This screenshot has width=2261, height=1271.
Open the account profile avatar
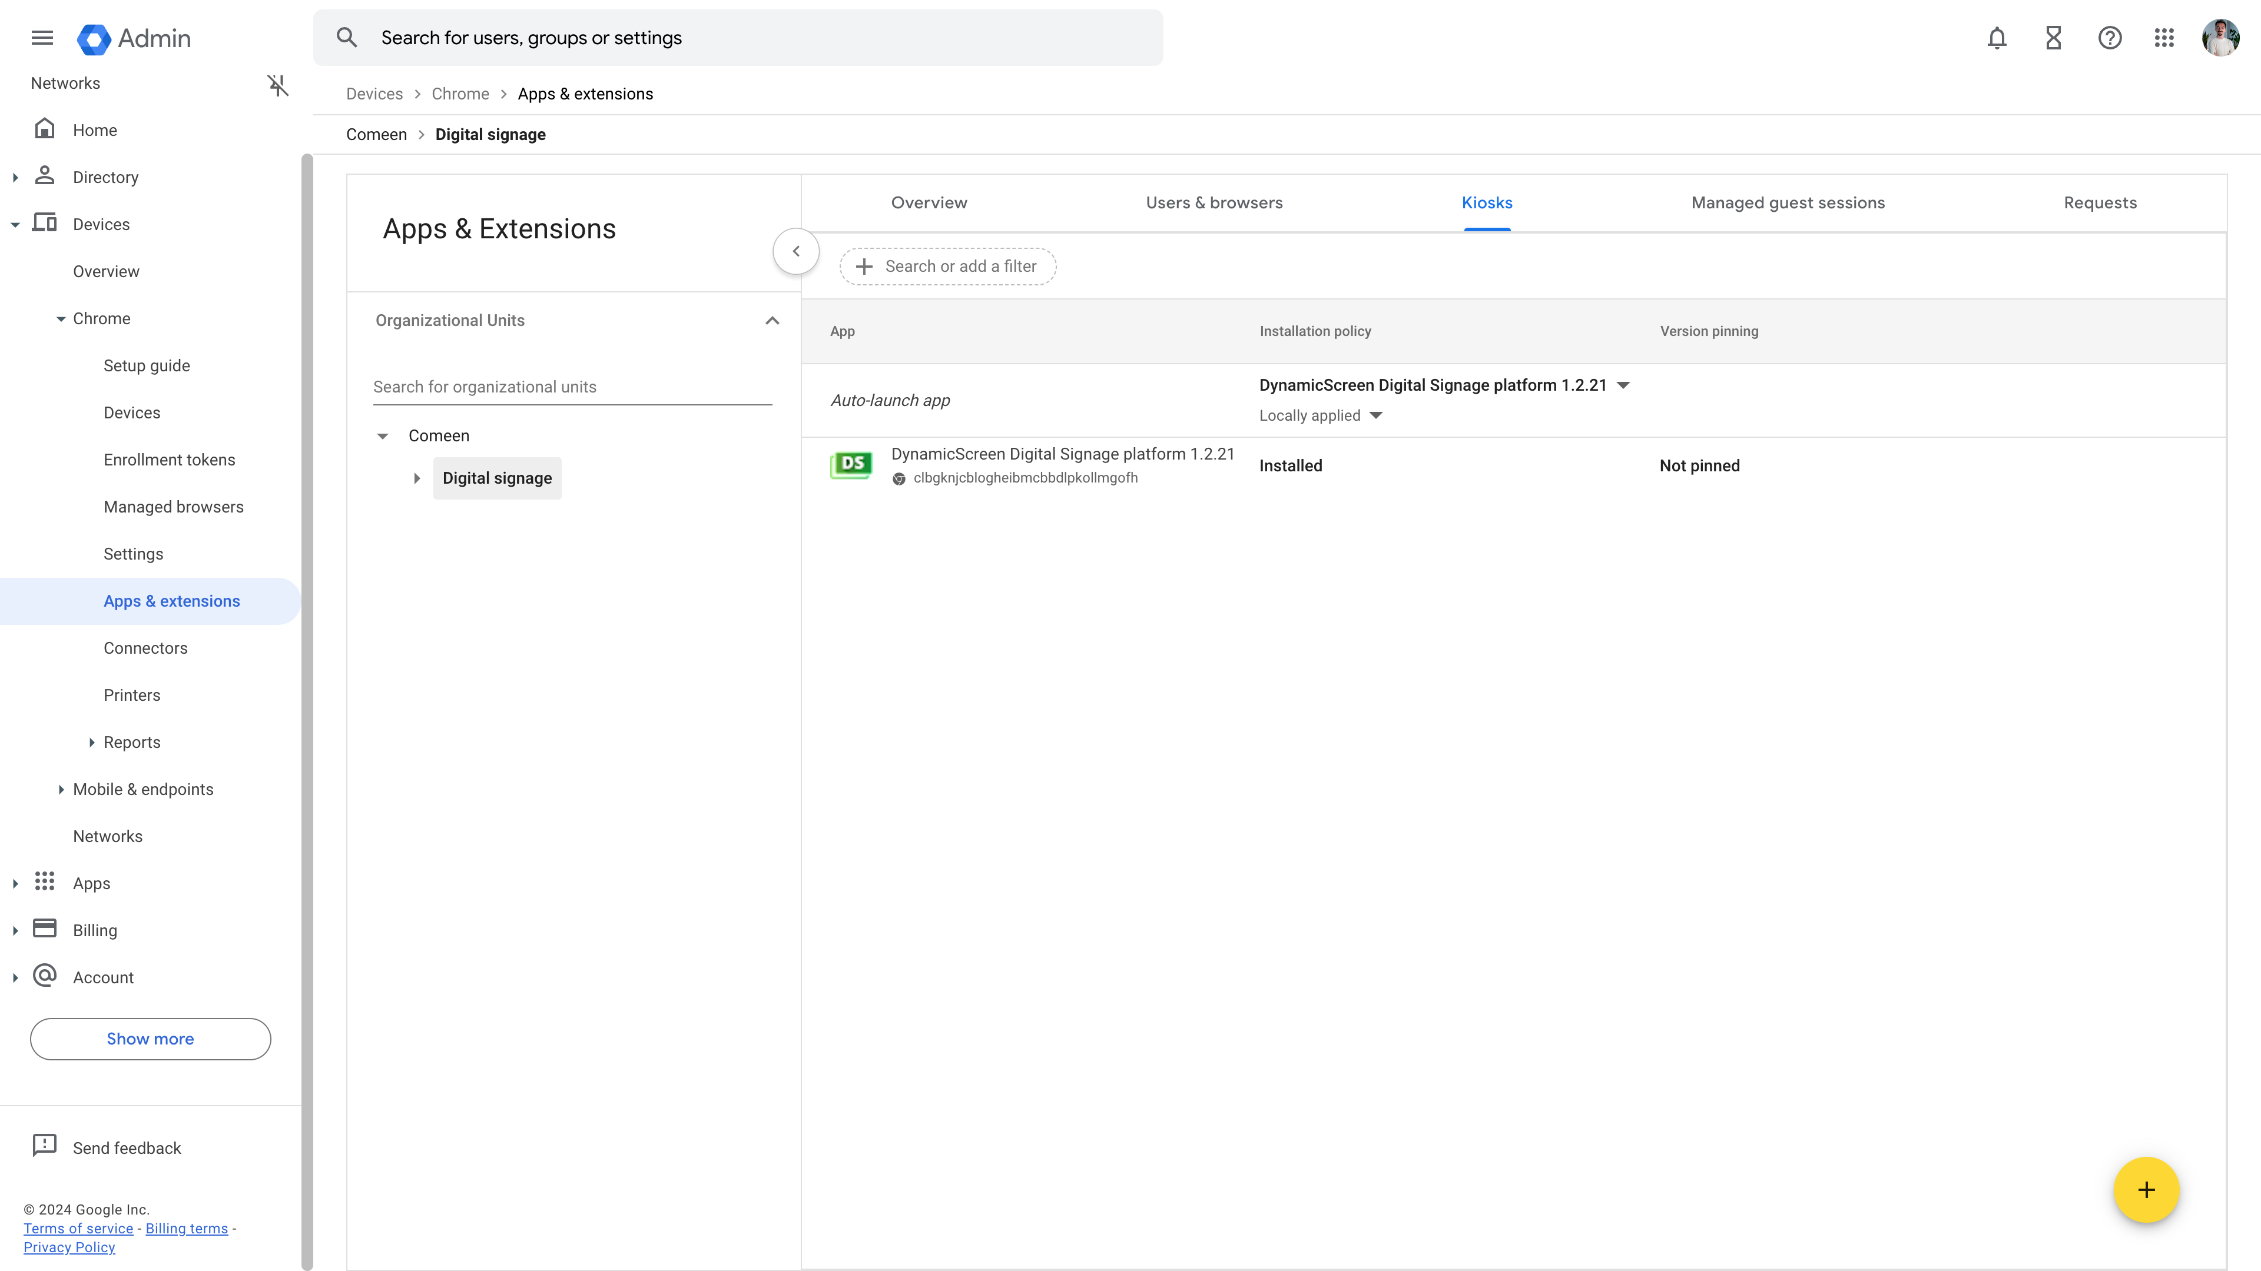[2220, 38]
